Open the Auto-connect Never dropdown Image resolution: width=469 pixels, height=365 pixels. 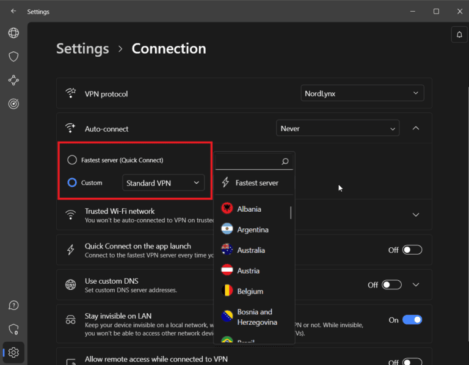click(x=337, y=129)
